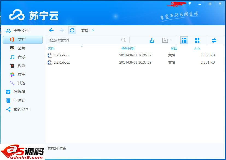Expand the account dropdown in the title bar
This screenshot has width=226, height=160.
click(189, 4)
